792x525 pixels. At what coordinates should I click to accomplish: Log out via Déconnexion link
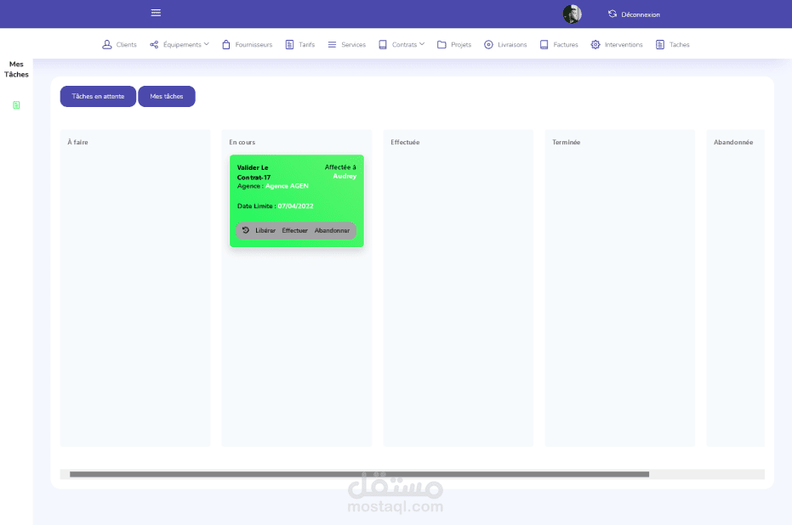tap(640, 14)
